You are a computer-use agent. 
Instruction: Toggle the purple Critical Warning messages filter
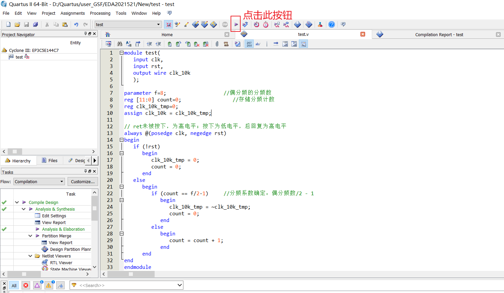coord(37,285)
